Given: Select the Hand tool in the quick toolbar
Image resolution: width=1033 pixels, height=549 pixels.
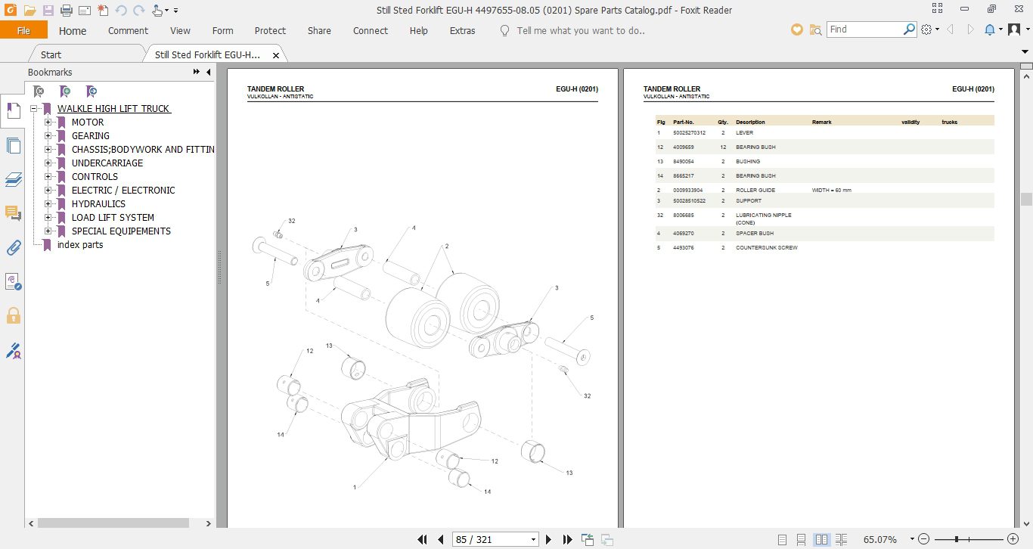Looking at the screenshot, I should [157, 11].
